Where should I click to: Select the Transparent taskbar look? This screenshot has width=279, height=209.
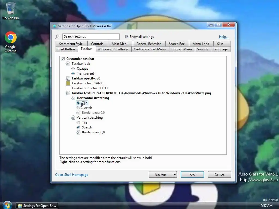73,73
